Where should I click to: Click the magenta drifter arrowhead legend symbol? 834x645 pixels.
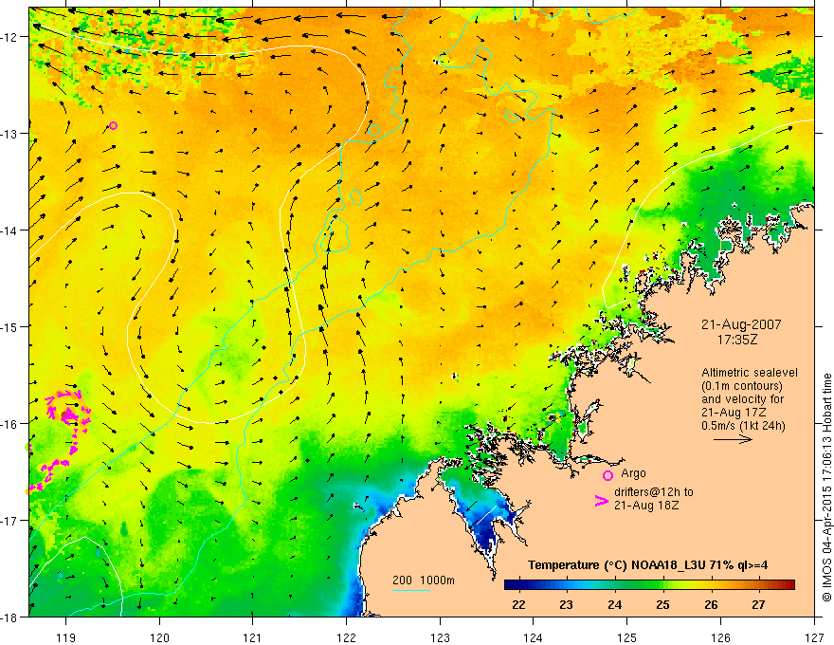point(601,500)
